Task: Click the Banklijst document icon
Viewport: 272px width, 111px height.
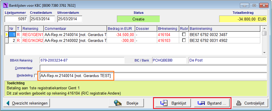Action: pos(164,103)
